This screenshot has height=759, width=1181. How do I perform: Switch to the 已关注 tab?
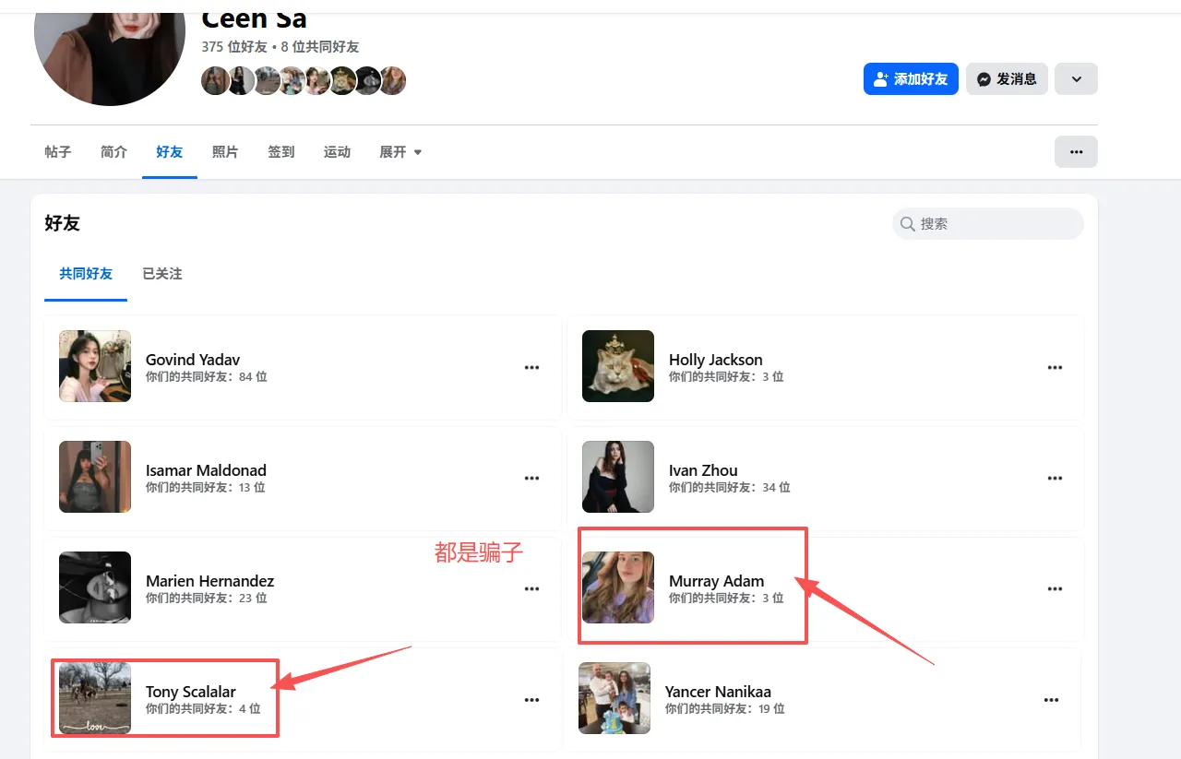point(161,273)
